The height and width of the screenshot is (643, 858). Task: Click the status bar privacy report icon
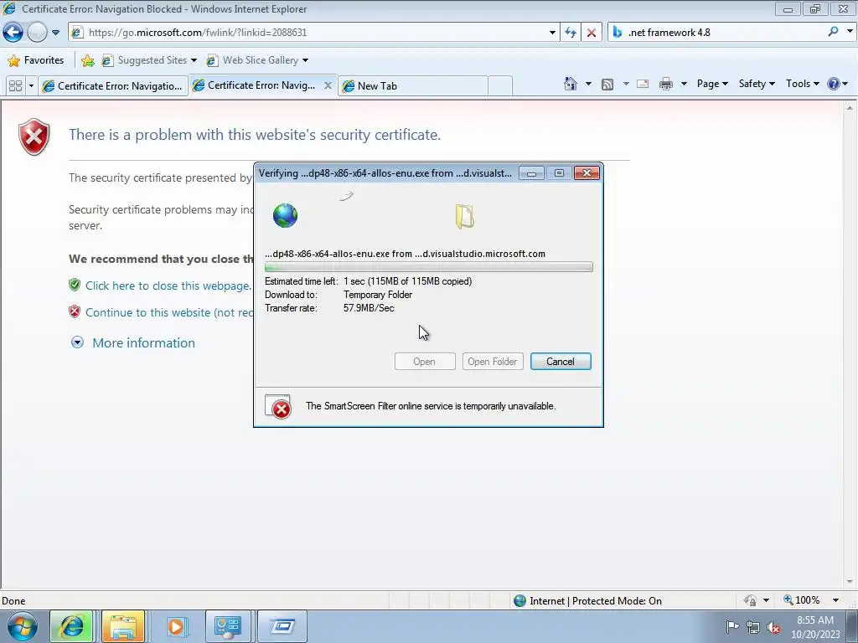pos(750,601)
